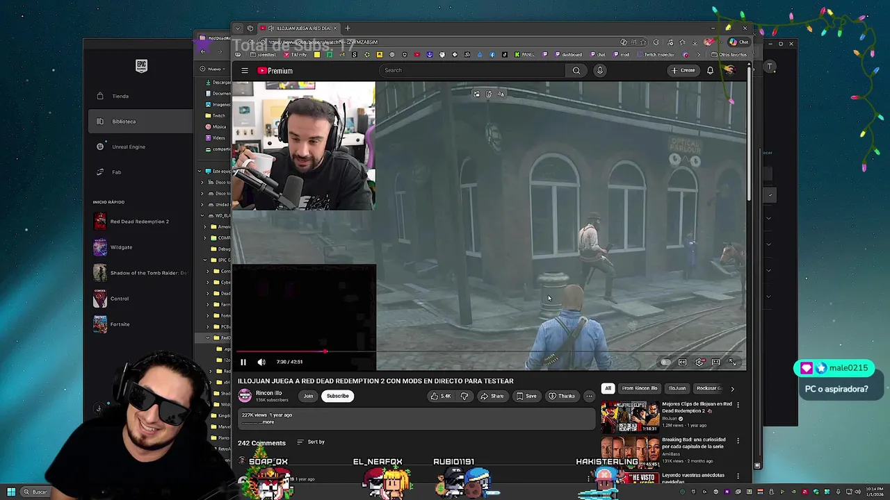Open the three-dot more actions menu under the video

[589, 396]
